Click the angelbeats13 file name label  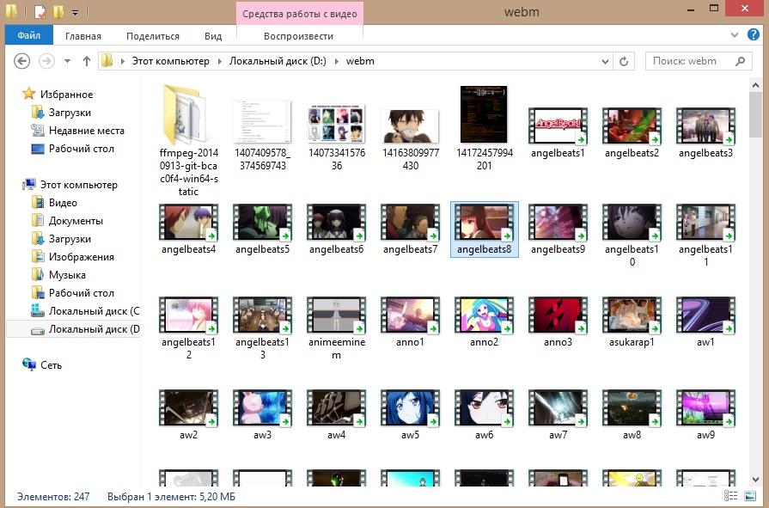(x=262, y=348)
